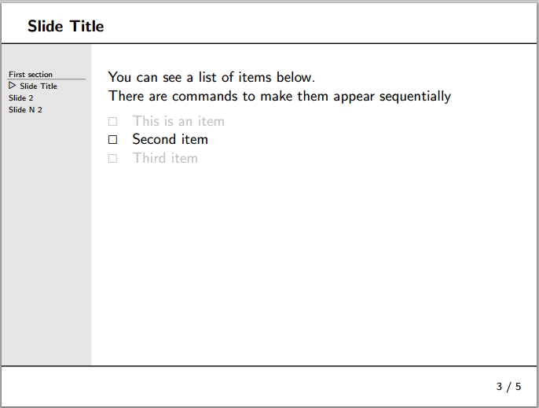This screenshot has width=539, height=408.
Task: Click the sentence about commands appearing sequentially
Action: pos(280,96)
